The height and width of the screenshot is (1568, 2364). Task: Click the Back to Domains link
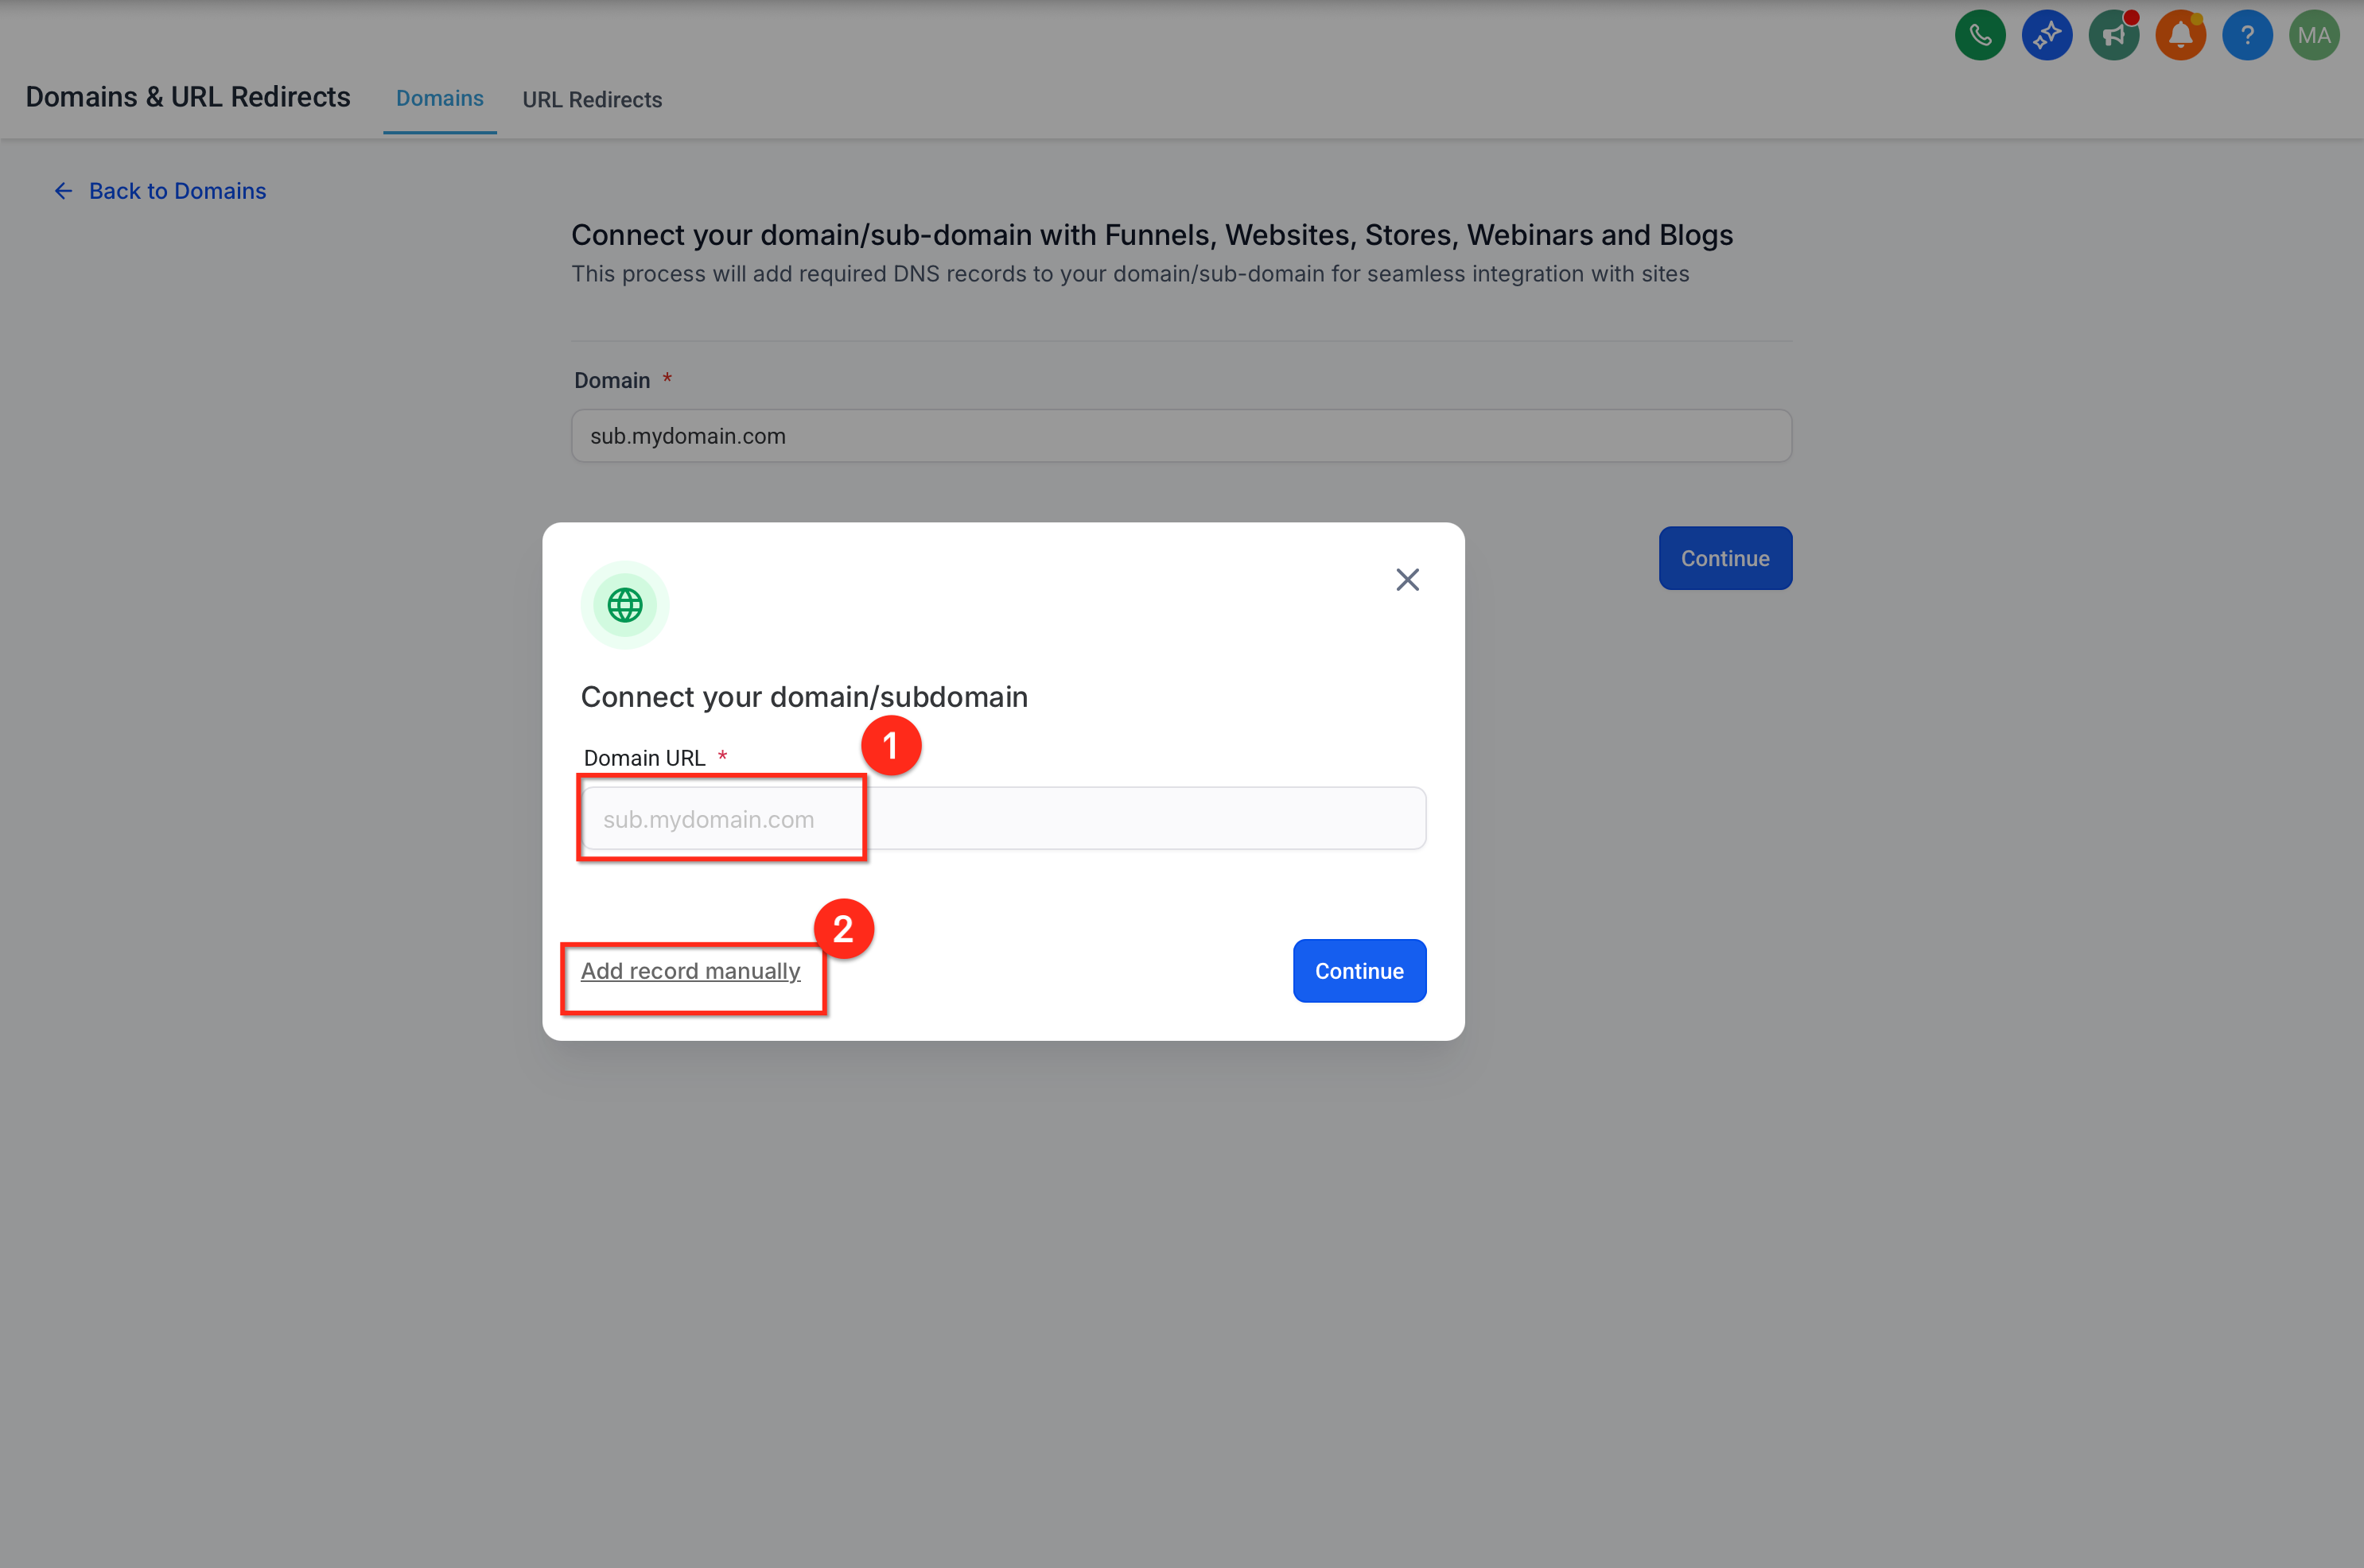177,190
